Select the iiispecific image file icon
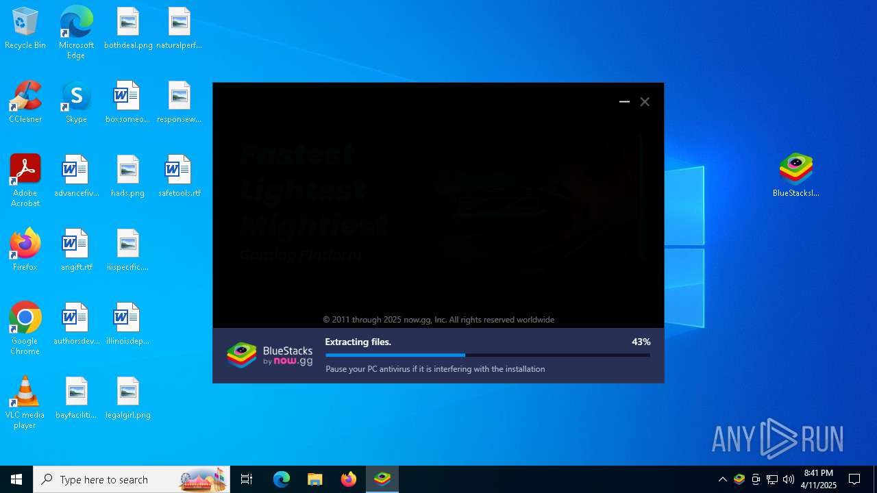This screenshot has height=493, width=877. click(127, 251)
